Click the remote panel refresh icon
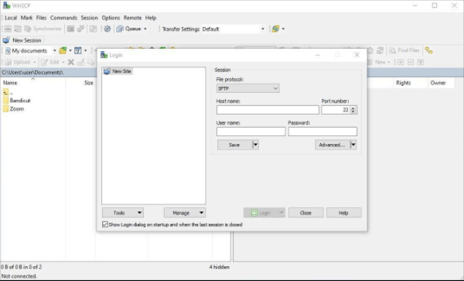This screenshot has height=281, width=464. point(380,50)
